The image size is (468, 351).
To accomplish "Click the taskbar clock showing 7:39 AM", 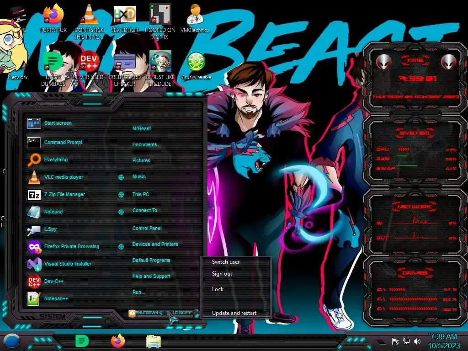I will [444, 341].
